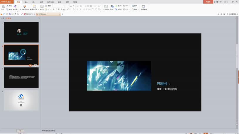Click the Copy icon in ribbon
239x134 pixels.
click(7, 9)
